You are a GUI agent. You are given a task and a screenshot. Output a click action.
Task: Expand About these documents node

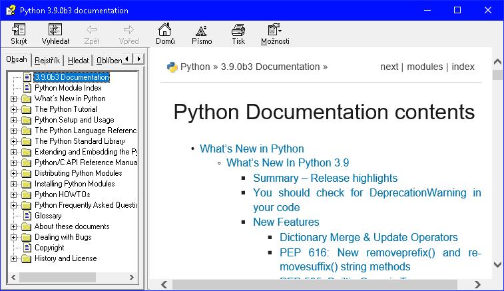coord(13,226)
